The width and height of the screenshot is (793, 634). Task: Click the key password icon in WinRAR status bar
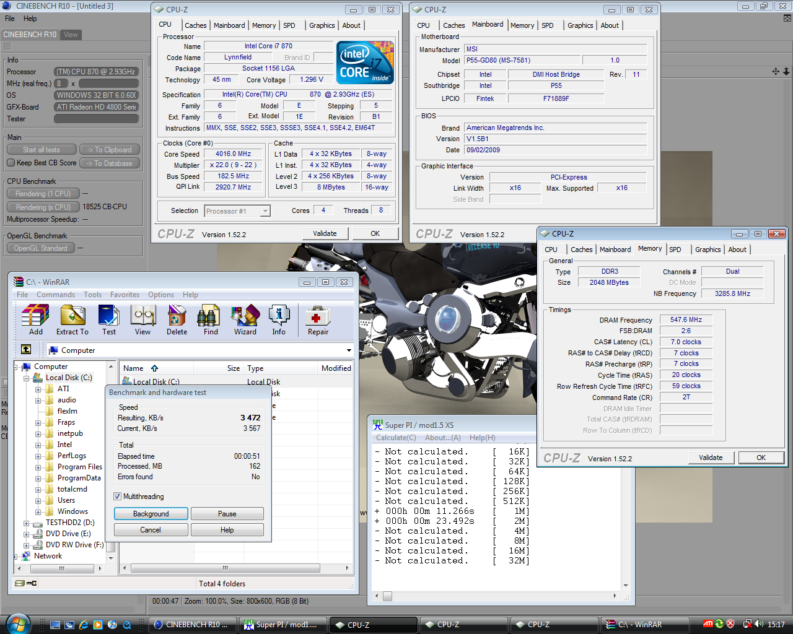(32, 583)
